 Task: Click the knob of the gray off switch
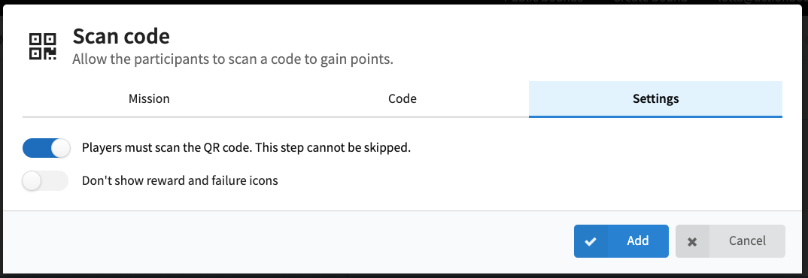tap(32, 180)
